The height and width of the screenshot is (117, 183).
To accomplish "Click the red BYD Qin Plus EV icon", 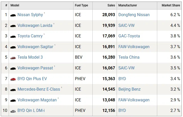I will click(13, 79).
